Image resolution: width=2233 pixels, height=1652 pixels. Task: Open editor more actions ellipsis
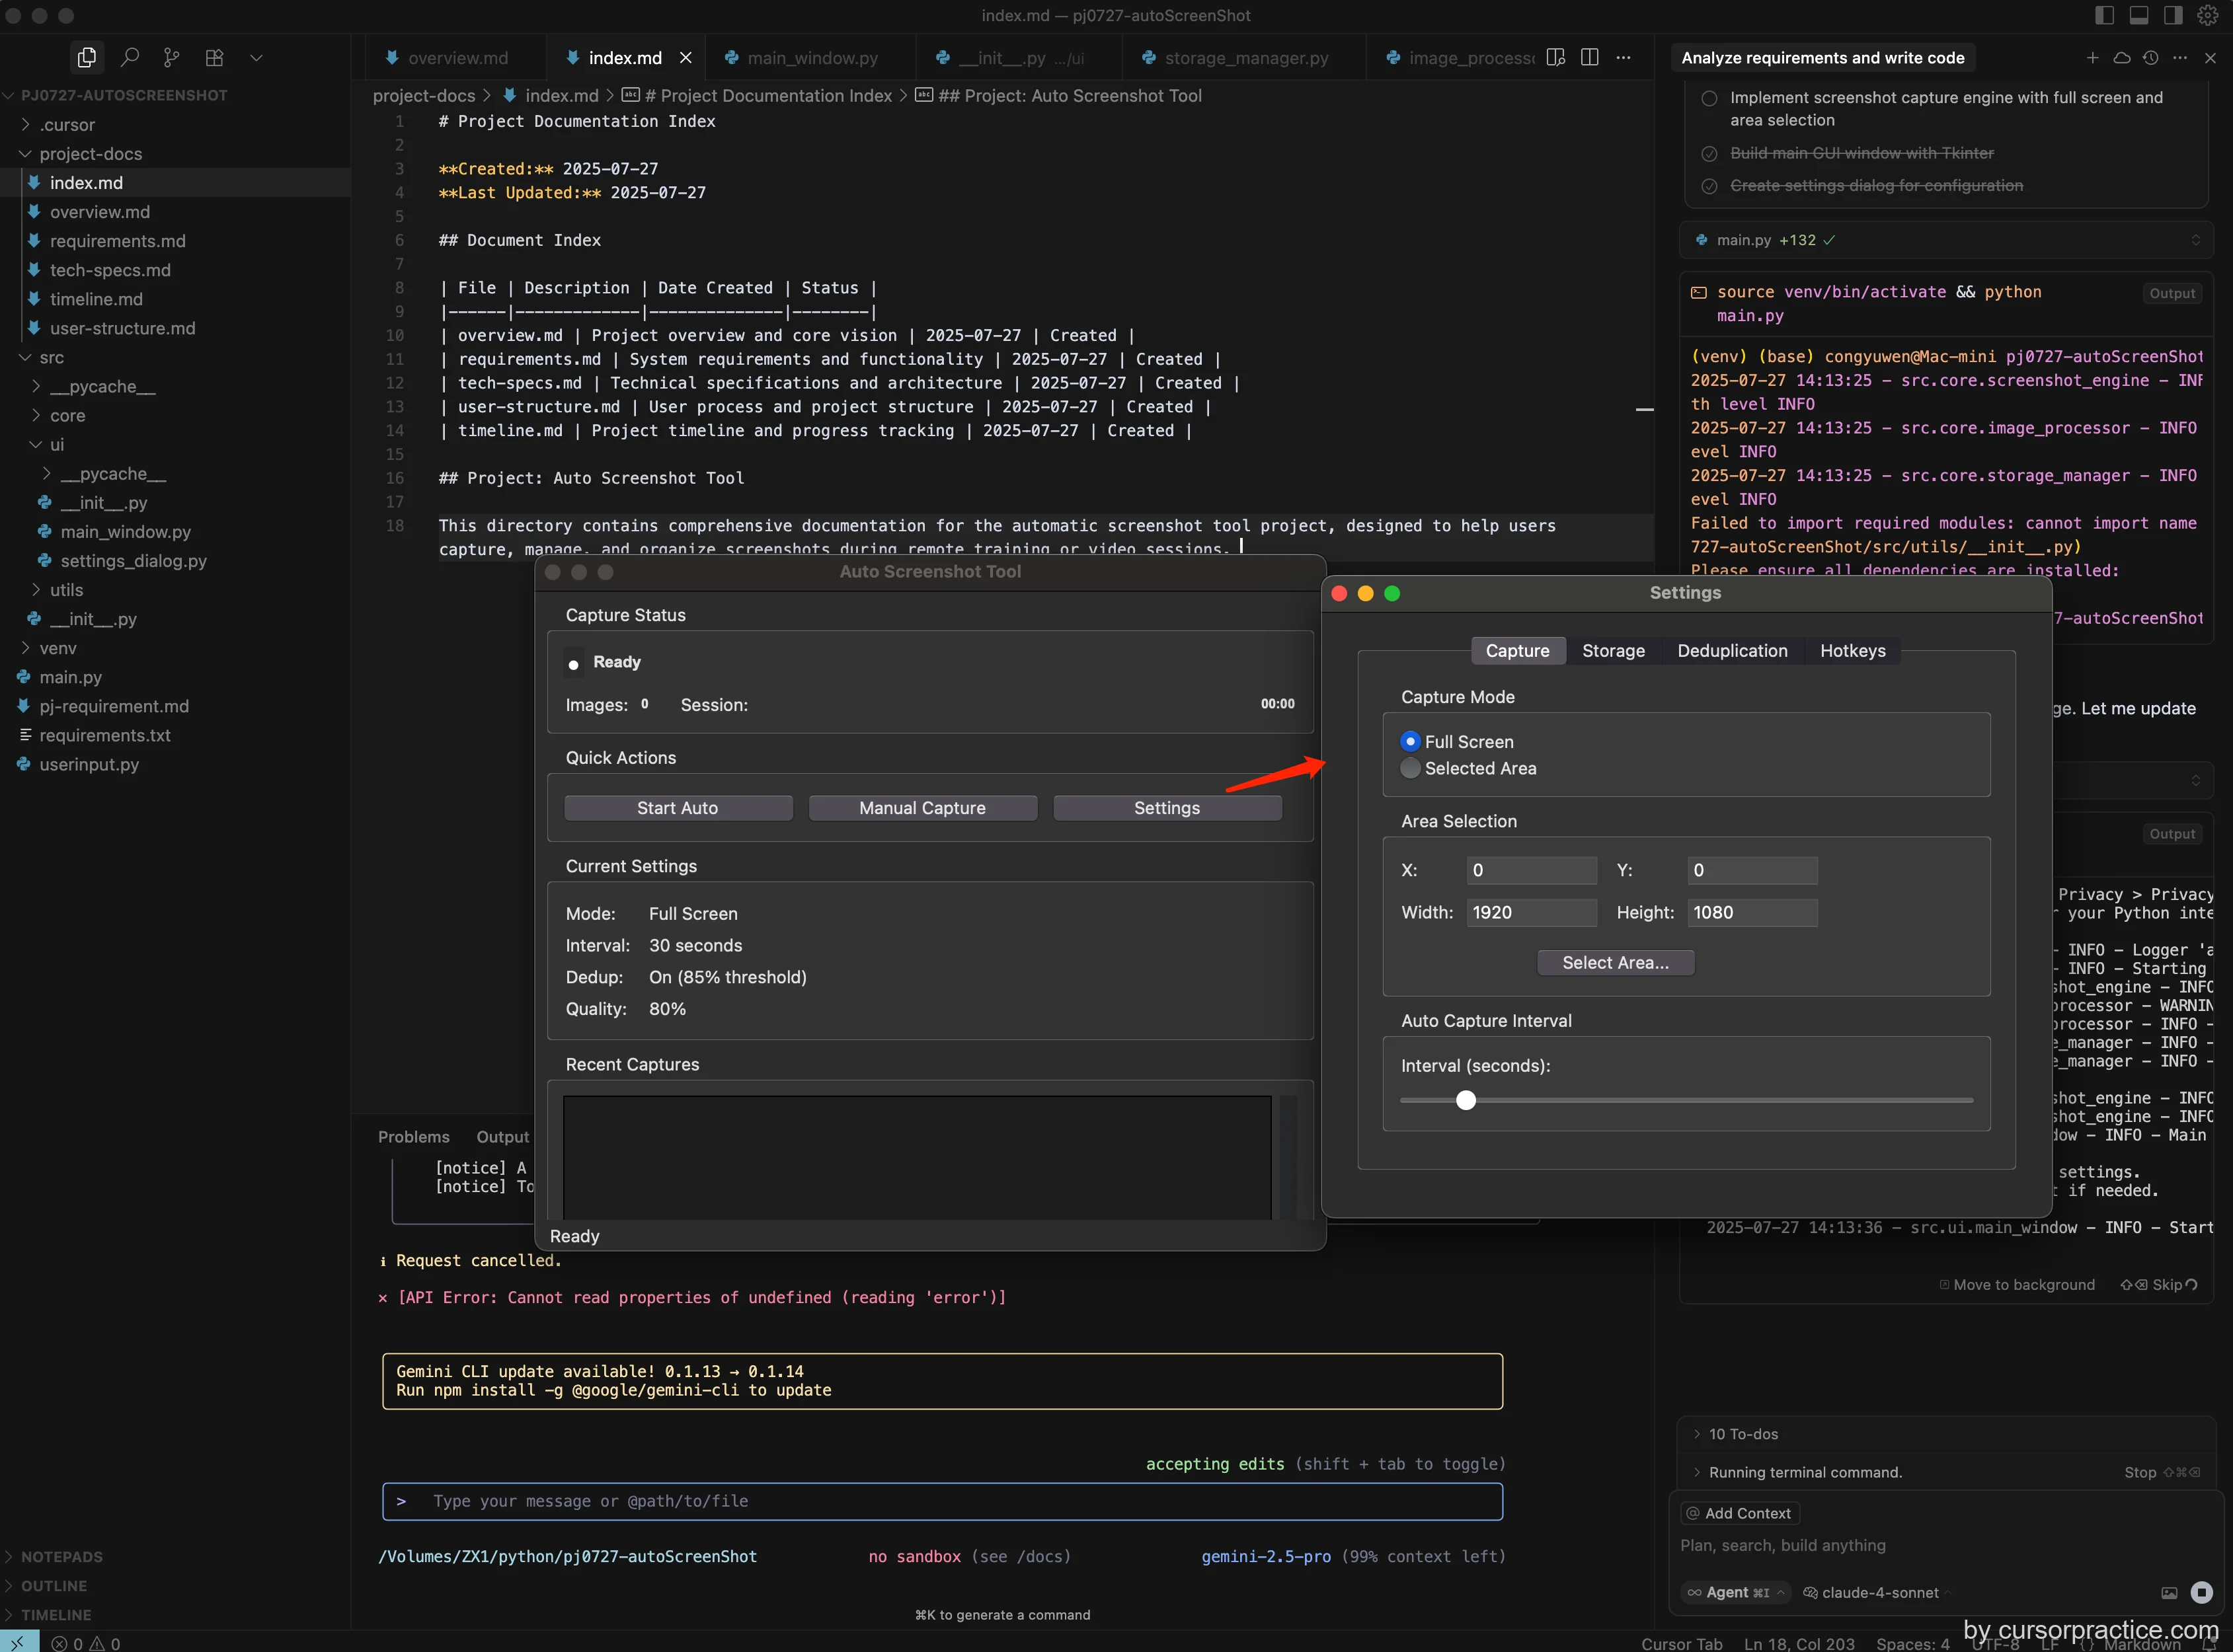coord(1624,57)
